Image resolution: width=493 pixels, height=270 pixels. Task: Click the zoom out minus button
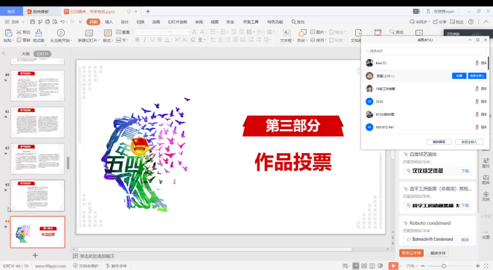(x=423, y=266)
